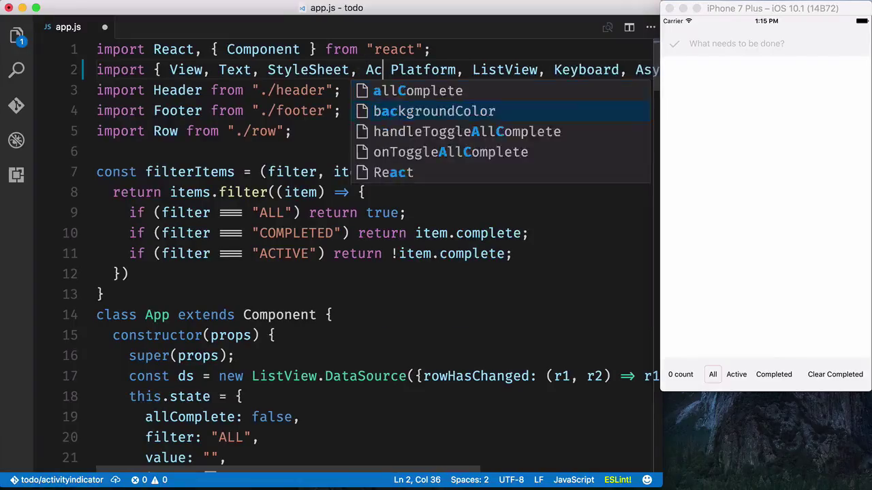Click the smiley feedback icon in status bar
This screenshot has width=872, height=490.
[647, 480]
